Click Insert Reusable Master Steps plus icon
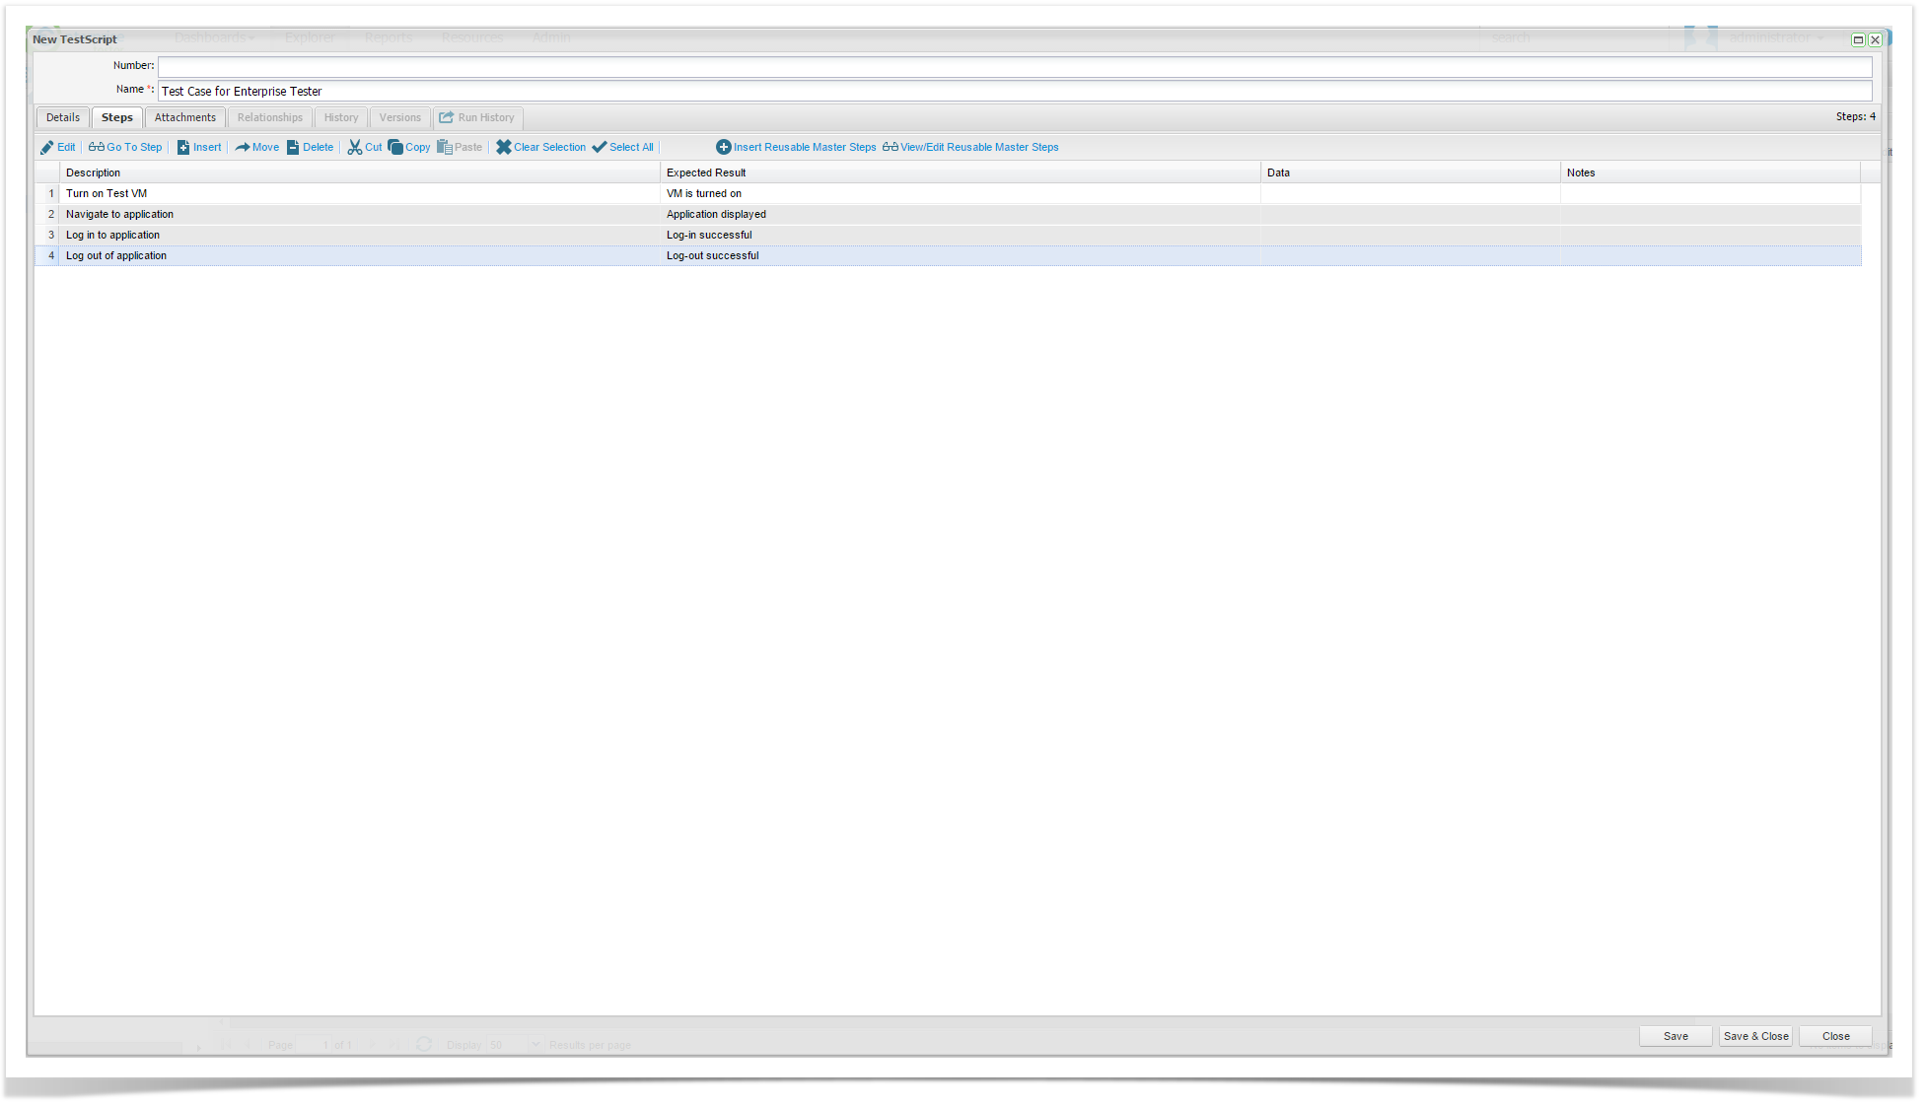Viewport: 1926px width, 1106px height. 723,148
